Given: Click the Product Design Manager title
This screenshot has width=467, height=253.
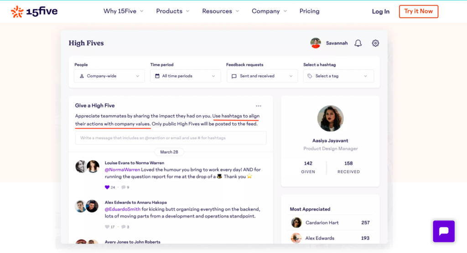Looking at the screenshot, I should tap(331, 149).
